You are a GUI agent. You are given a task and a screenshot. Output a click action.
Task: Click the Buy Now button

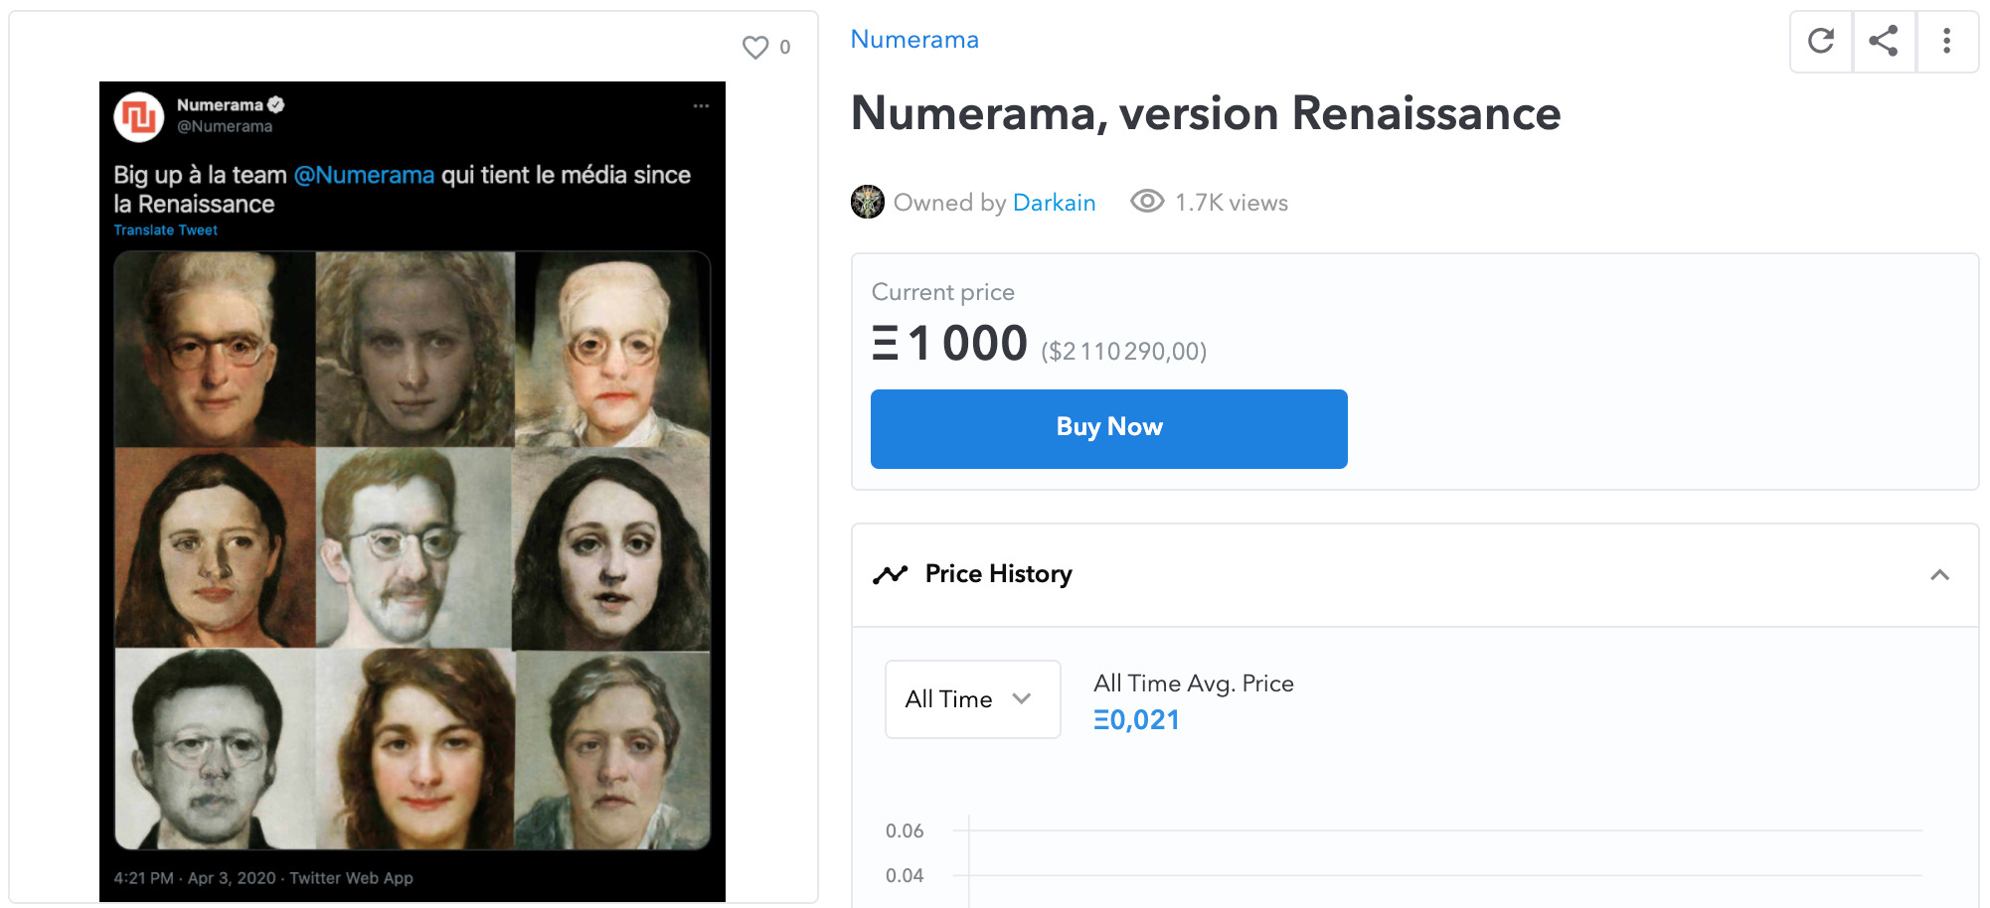1109,429
